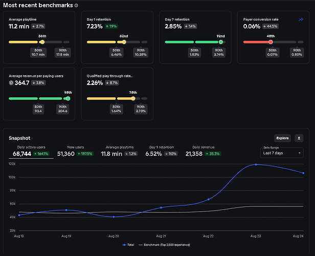The image size is (315, 256).
Task: Click the Explore button
Action: (282, 138)
